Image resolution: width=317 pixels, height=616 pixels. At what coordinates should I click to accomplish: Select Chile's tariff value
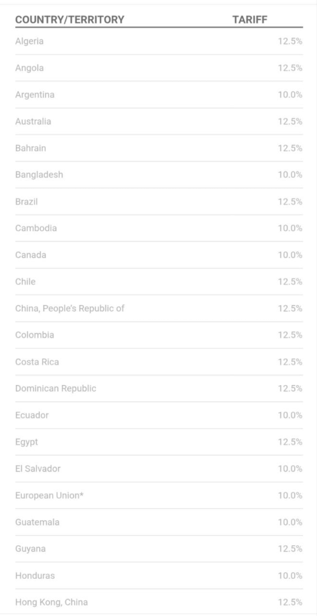pos(290,282)
